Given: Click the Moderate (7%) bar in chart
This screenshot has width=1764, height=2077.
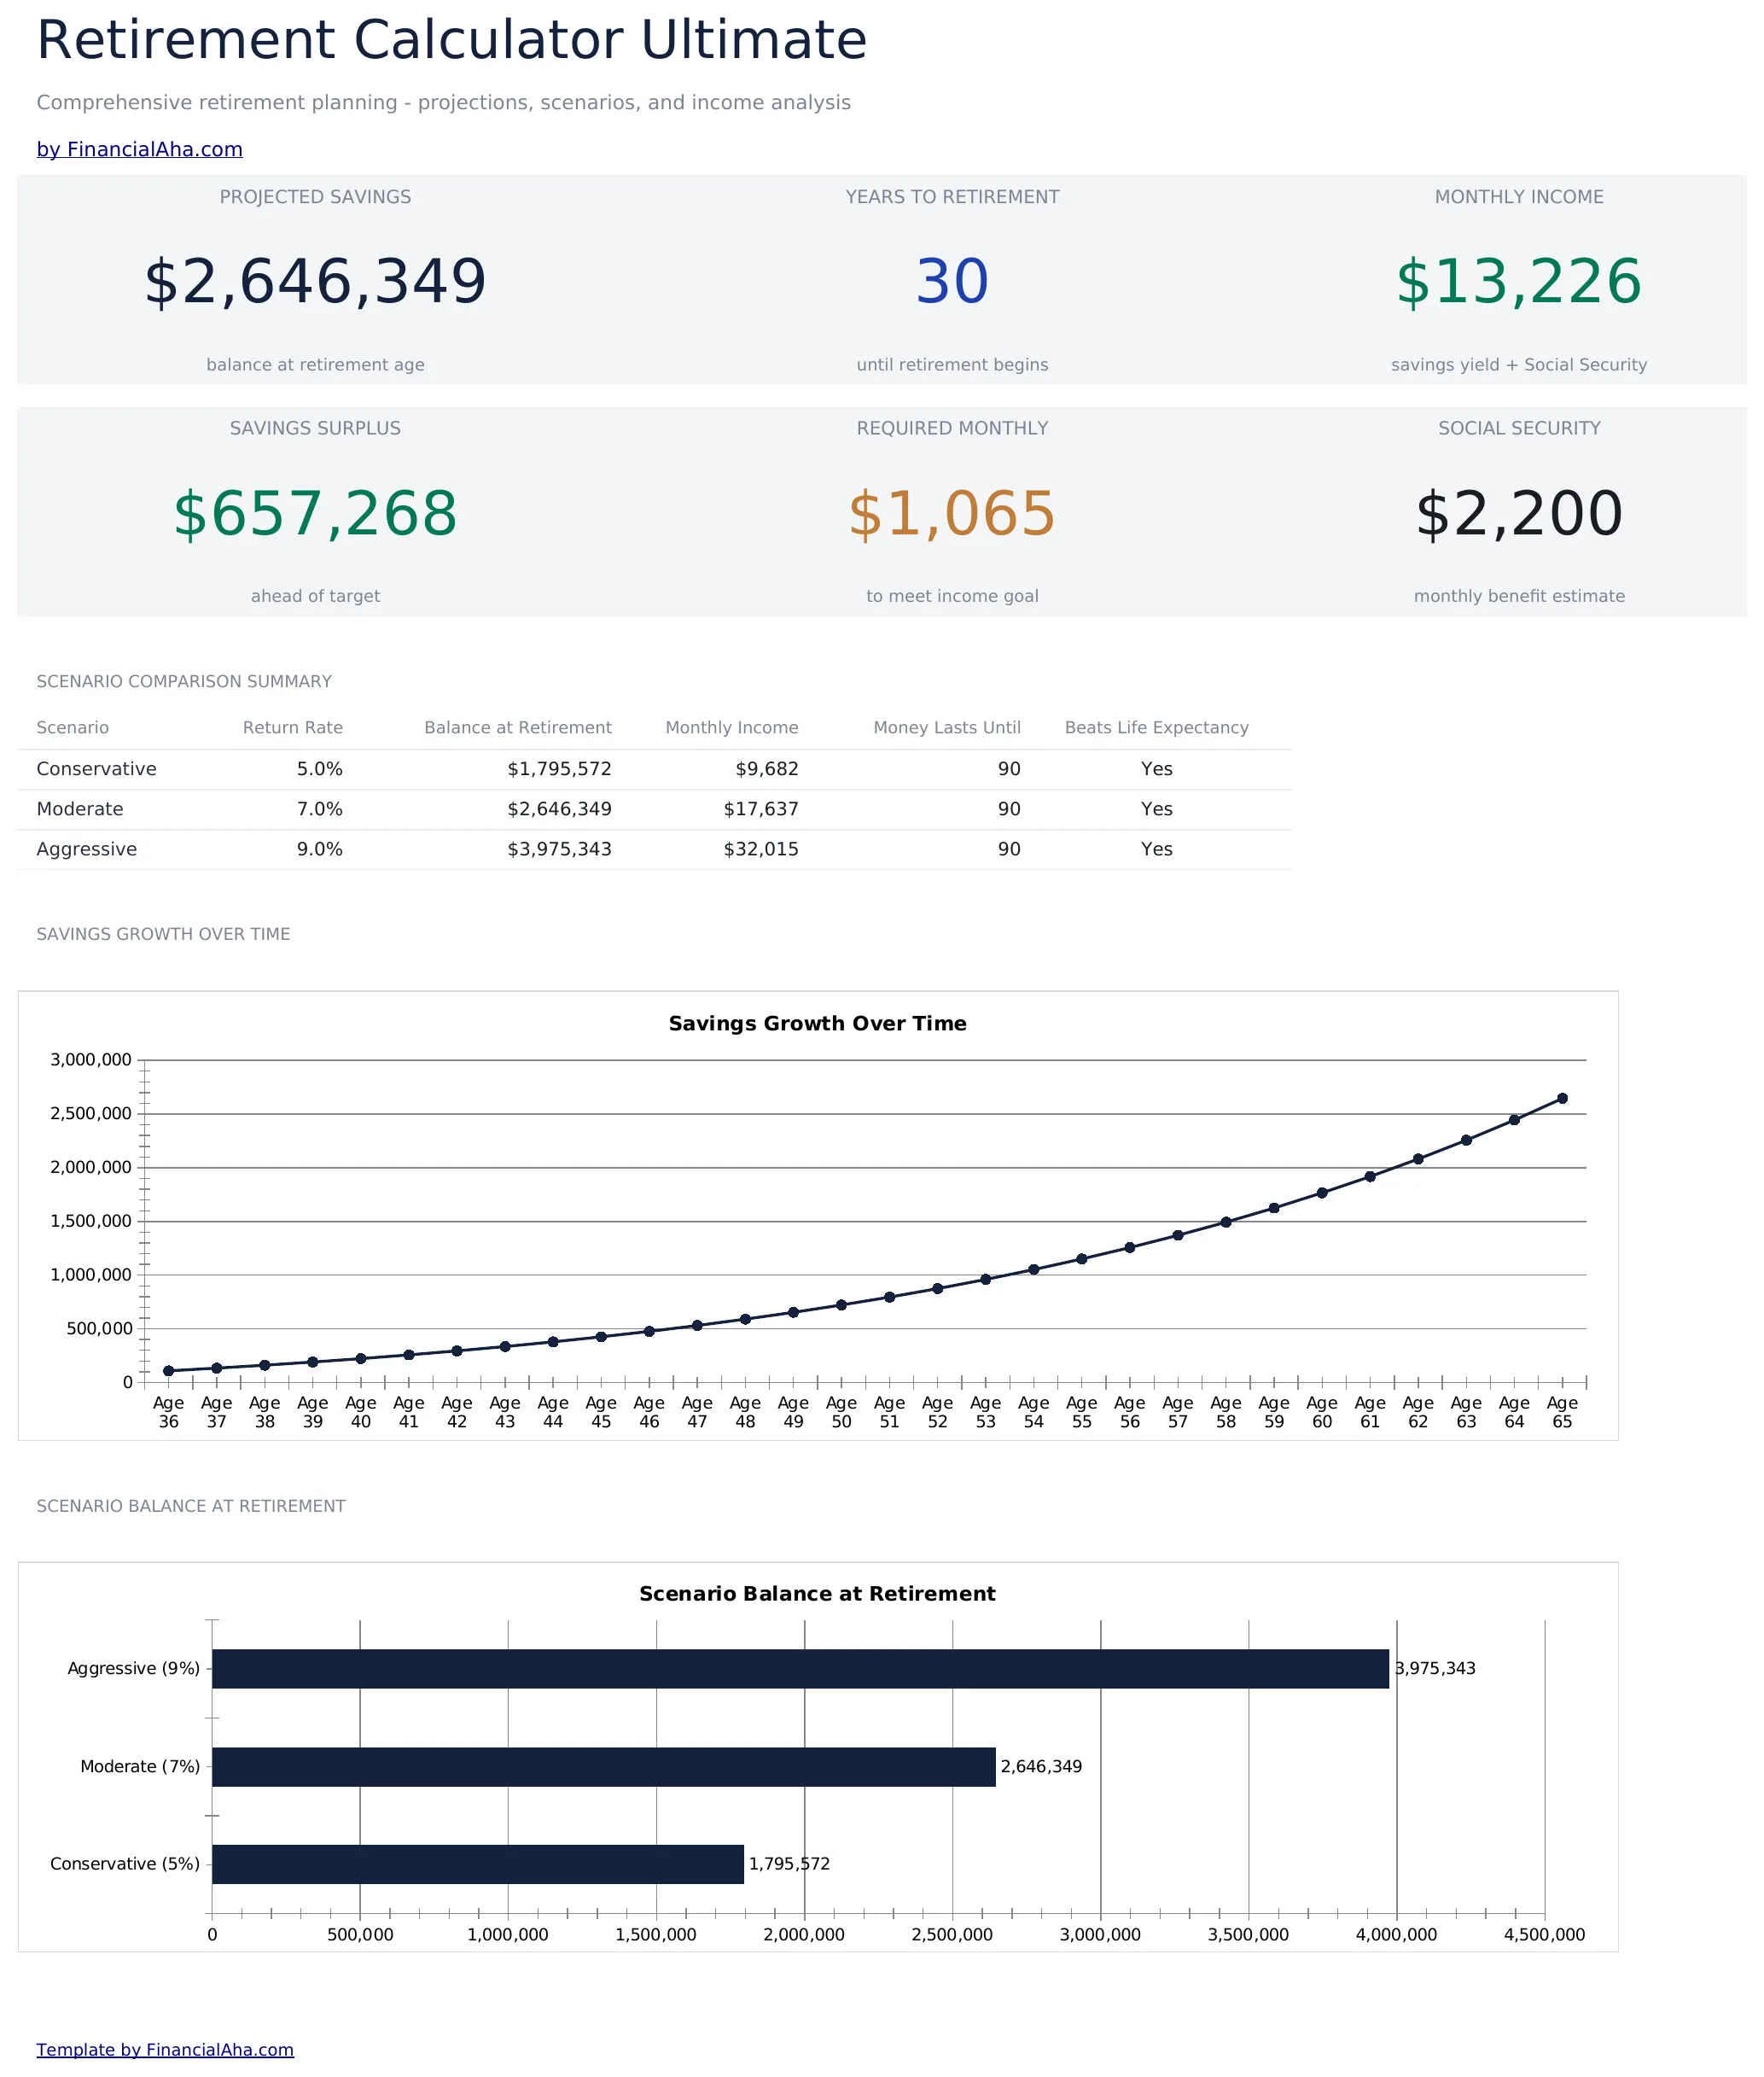Looking at the screenshot, I should click(x=604, y=1766).
